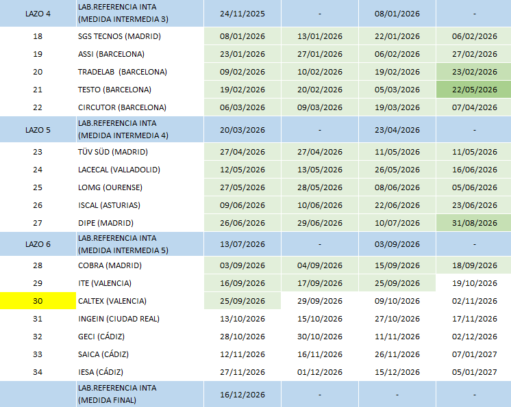Click date 22/06/2026 in the ISCAL row
Image resolution: width=511 pixels, height=407 pixels.
397,205
